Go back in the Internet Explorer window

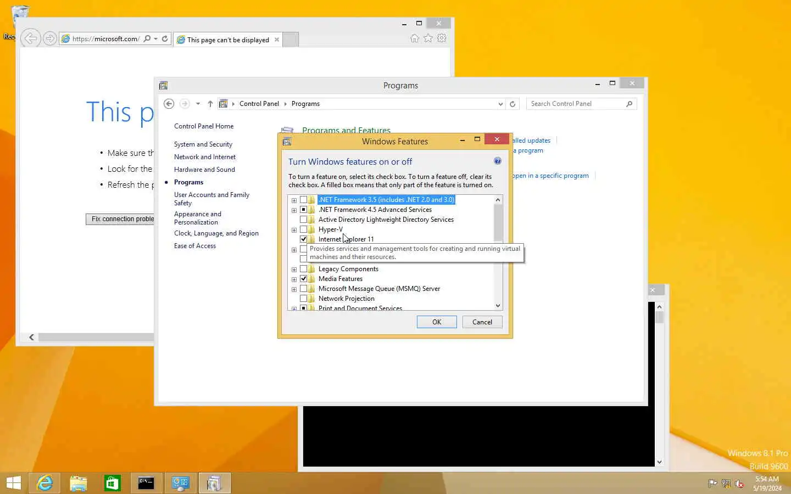tap(31, 38)
